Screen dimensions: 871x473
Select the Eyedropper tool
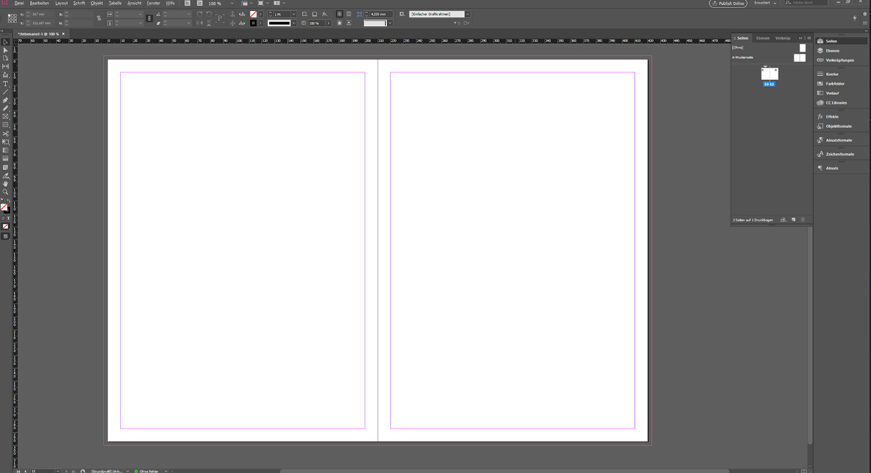coord(5,175)
